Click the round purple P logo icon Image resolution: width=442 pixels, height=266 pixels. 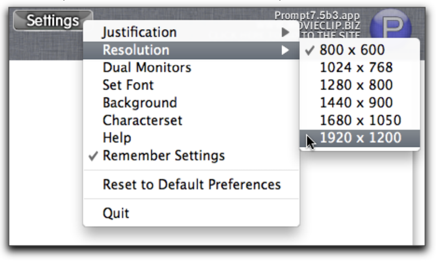(x=390, y=25)
